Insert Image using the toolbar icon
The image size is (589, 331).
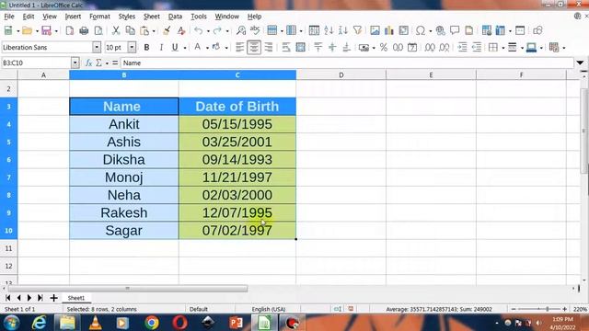[375, 30]
